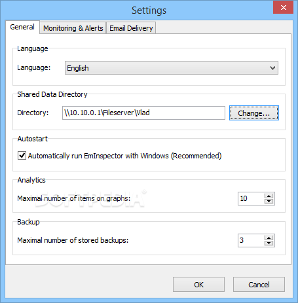Click into the Directory path field

tap(143, 113)
